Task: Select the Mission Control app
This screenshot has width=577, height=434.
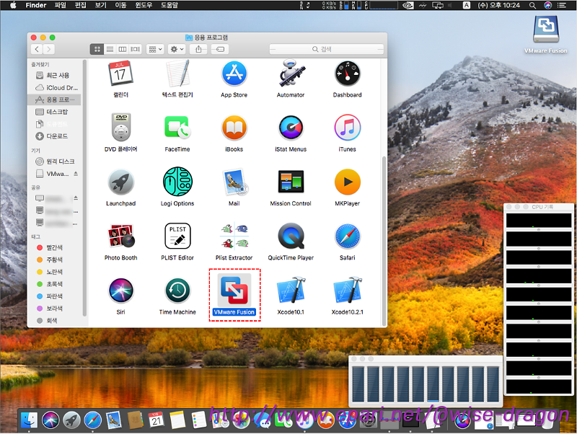Action: pyautogui.click(x=291, y=182)
